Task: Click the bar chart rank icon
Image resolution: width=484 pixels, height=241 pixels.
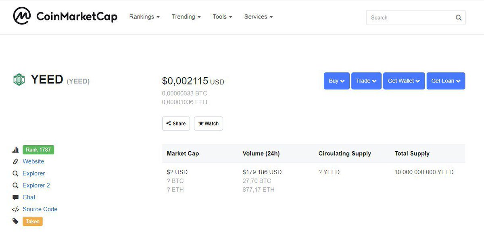Action: (16, 150)
